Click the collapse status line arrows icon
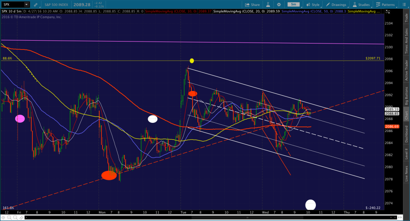 click(x=388, y=12)
